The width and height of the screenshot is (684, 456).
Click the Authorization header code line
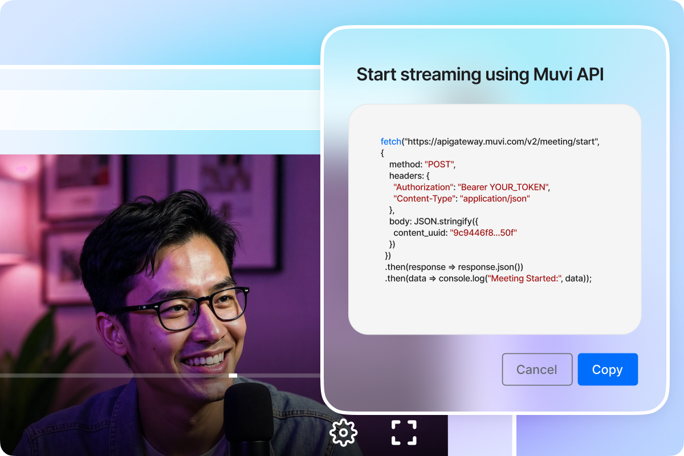click(x=471, y=187)
